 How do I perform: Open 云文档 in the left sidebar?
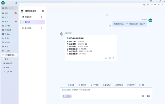[x=7, y=26]
